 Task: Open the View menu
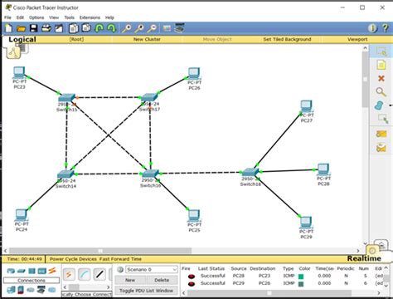point(54,17)
